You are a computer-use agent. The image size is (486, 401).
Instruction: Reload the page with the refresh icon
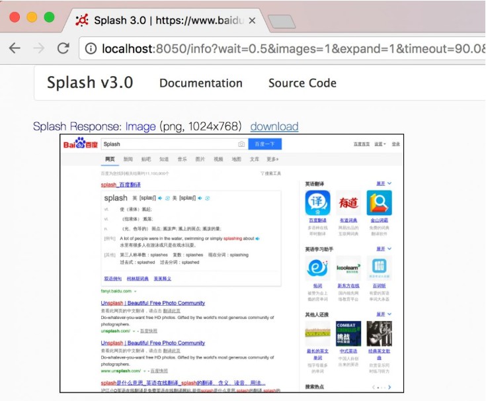(x=63, y=48)
